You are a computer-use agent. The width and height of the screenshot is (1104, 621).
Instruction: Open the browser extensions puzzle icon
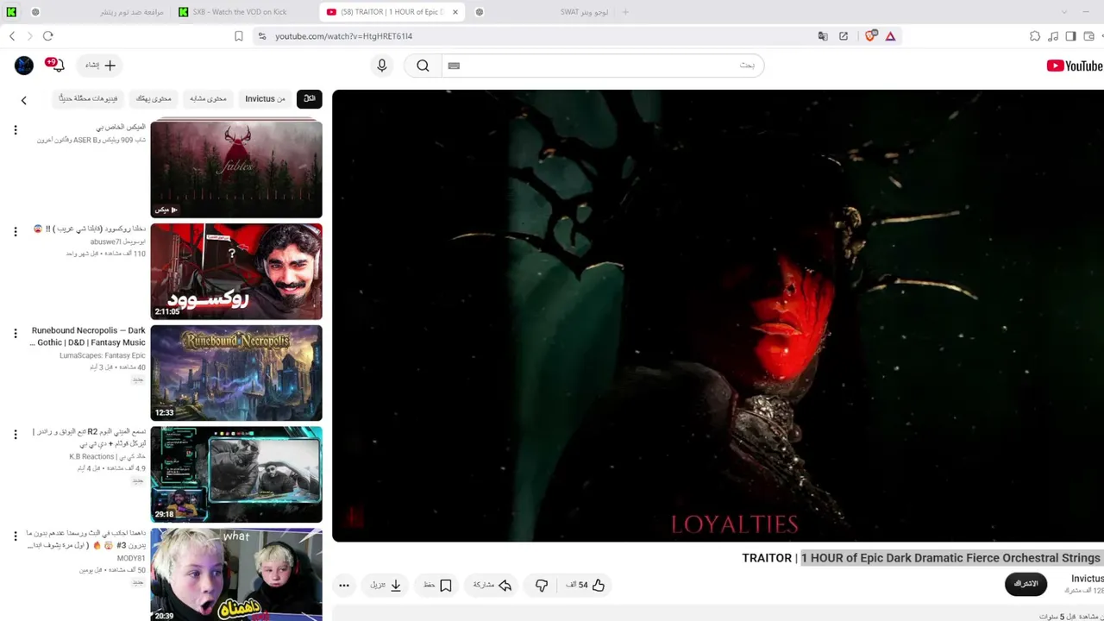point(1035,36)
